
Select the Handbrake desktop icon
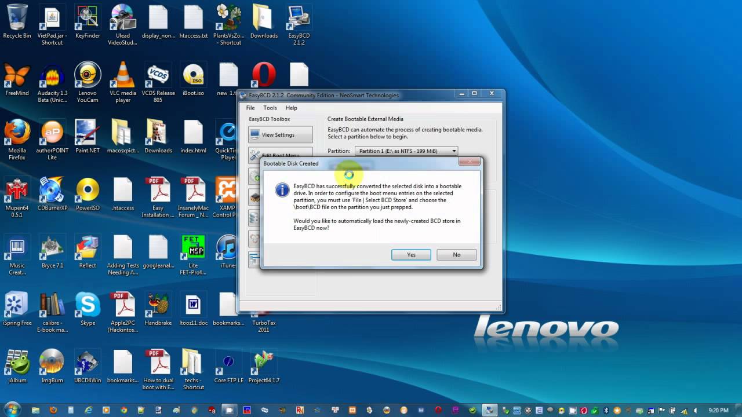[x=158, y=309]
